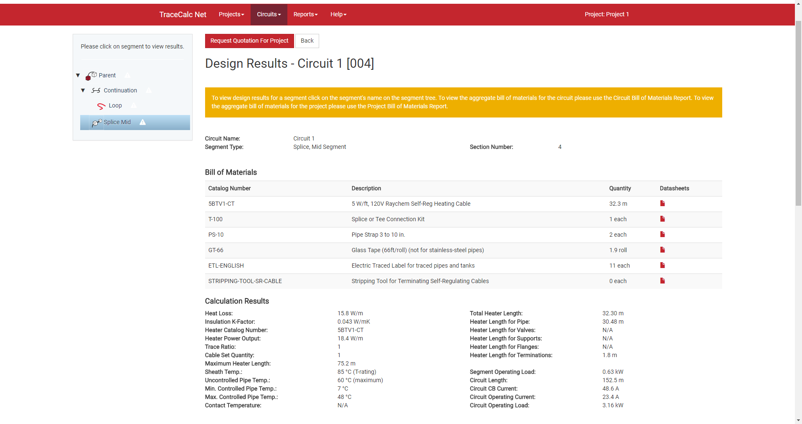Open the ETL-ENGLISH label datasheet icon

662,266
